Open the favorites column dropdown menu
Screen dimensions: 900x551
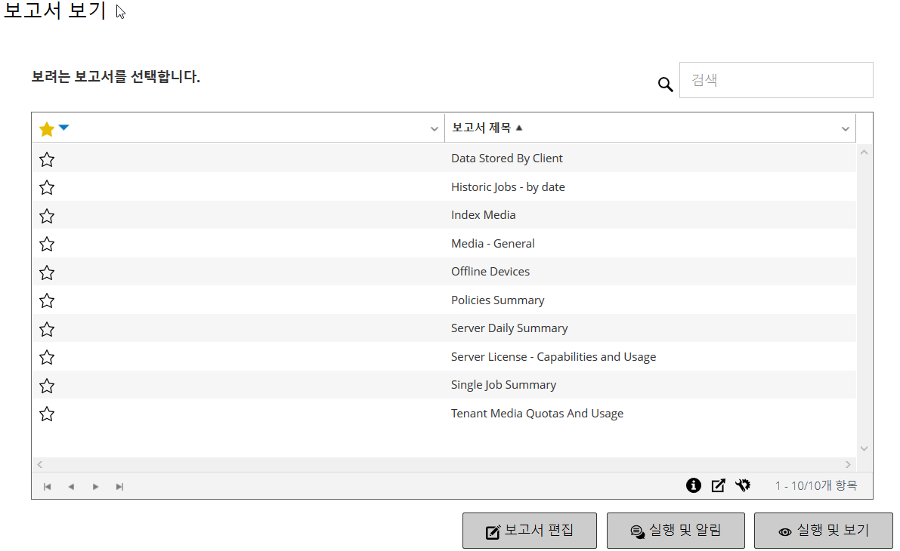pos(435,129)
